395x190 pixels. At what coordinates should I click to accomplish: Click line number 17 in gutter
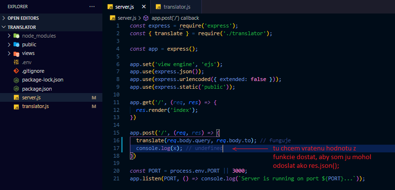[x=116, y=148]
